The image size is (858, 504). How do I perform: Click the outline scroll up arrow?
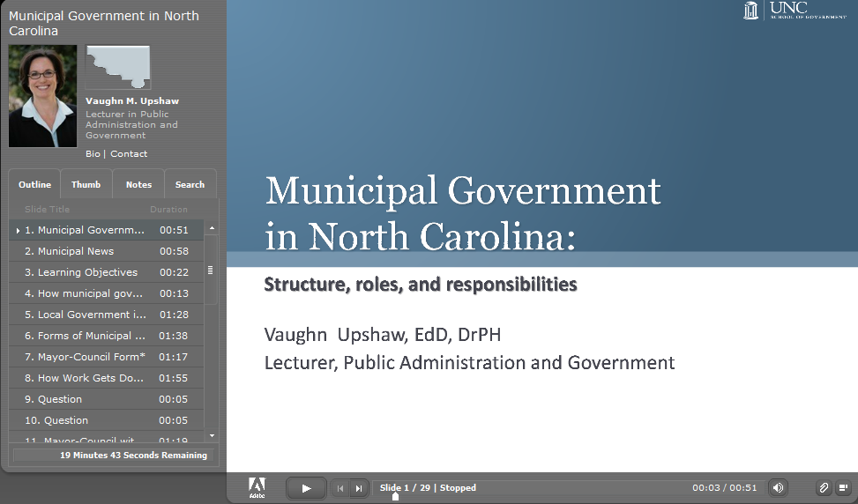(x=212, y=228)
